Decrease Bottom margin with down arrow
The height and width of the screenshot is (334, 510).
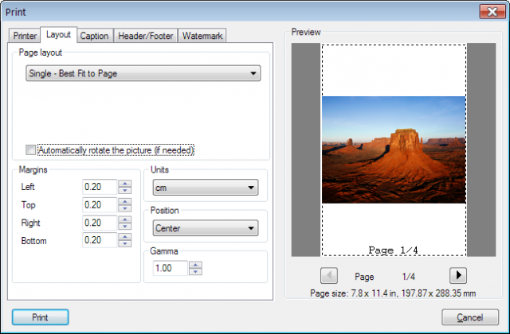click(x=125, y=244)
